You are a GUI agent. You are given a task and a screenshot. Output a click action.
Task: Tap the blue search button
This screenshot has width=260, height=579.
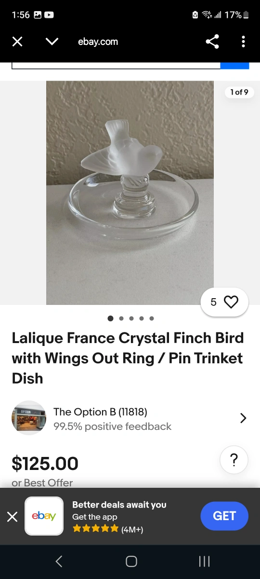(x=234, y=66)
